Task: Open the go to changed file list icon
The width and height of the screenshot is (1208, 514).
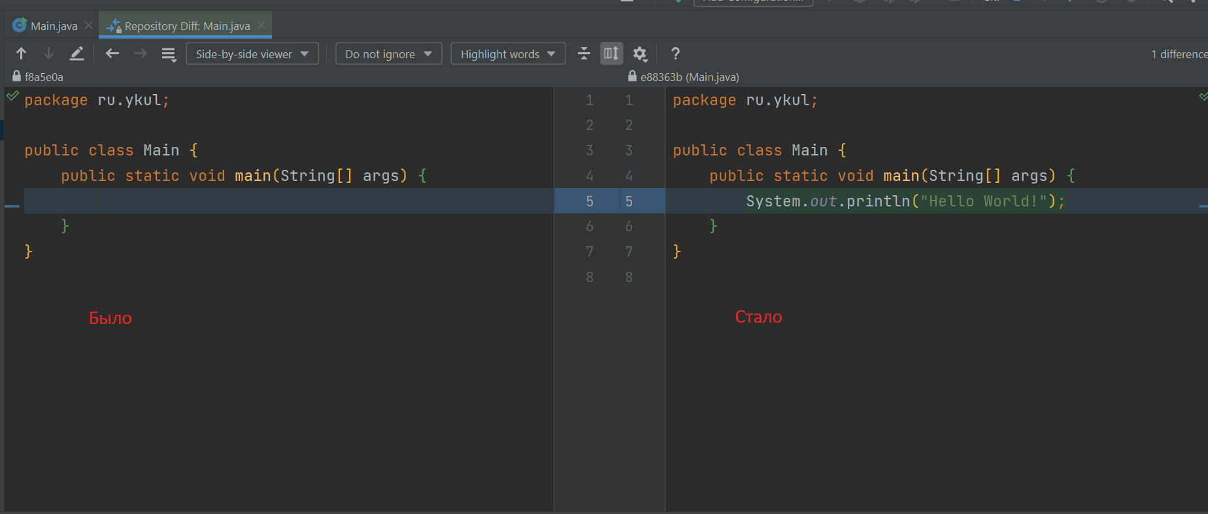Action: click(169, 54)
